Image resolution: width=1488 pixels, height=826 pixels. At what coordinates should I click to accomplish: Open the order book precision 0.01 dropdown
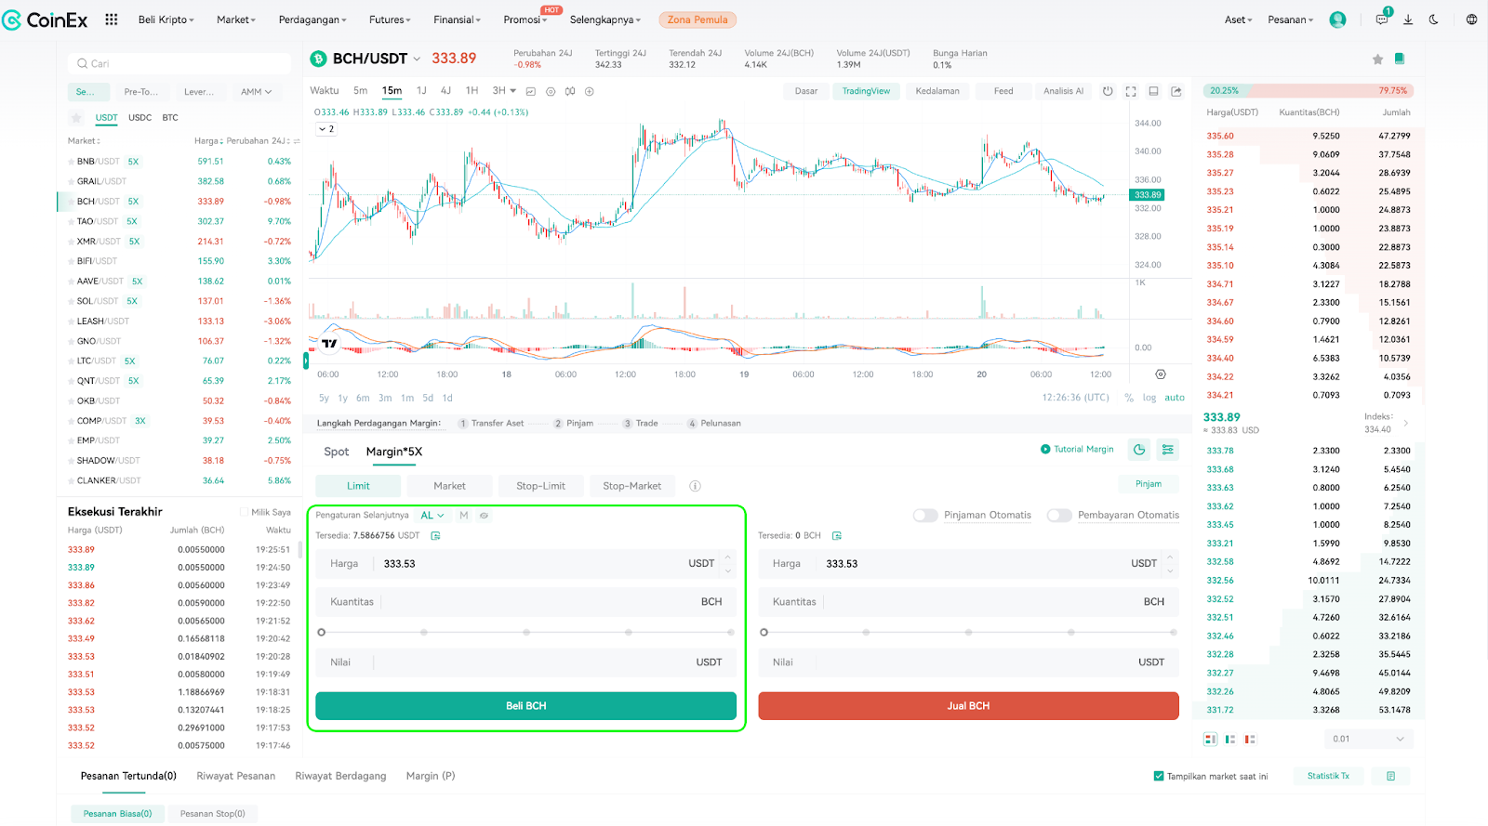coord(1368,740)
